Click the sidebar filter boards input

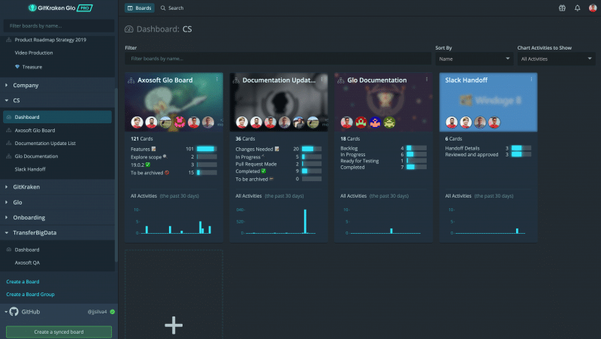59,26
